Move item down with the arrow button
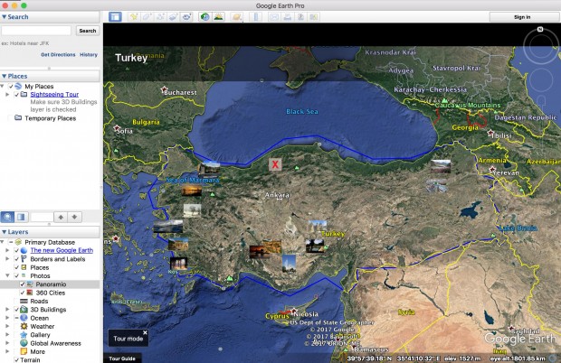This screenshot has height=363, width=561. pyautogui.click(x=74, y=217)
